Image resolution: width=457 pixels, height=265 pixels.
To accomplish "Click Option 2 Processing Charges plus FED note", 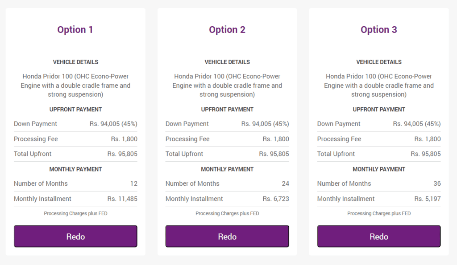I will point(227,213).
